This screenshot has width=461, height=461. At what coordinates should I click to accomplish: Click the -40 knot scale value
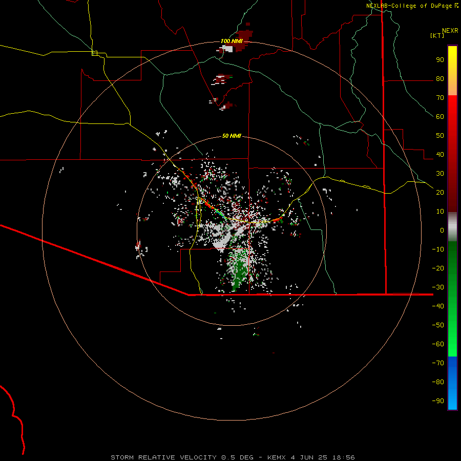pyautogui.click(x=438, y=306)
